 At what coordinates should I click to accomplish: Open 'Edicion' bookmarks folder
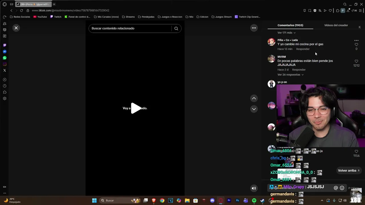(202, 17)
